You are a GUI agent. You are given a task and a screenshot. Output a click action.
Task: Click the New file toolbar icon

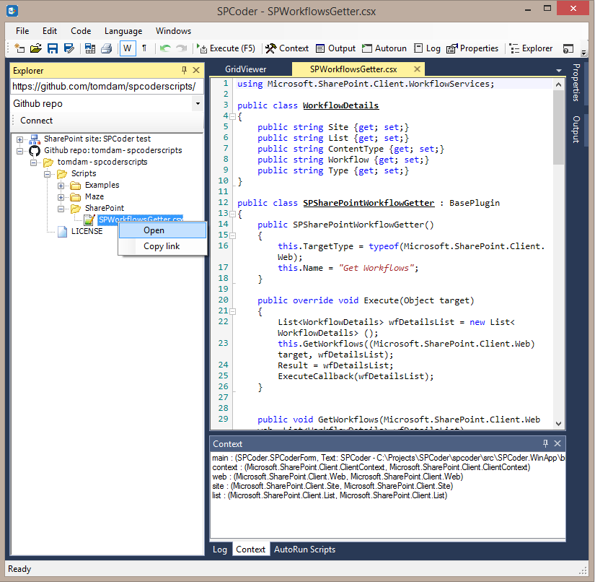click(19, 48)
